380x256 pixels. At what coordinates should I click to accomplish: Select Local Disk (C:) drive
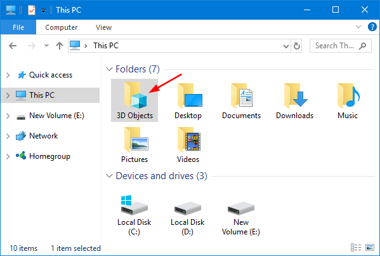134,215
